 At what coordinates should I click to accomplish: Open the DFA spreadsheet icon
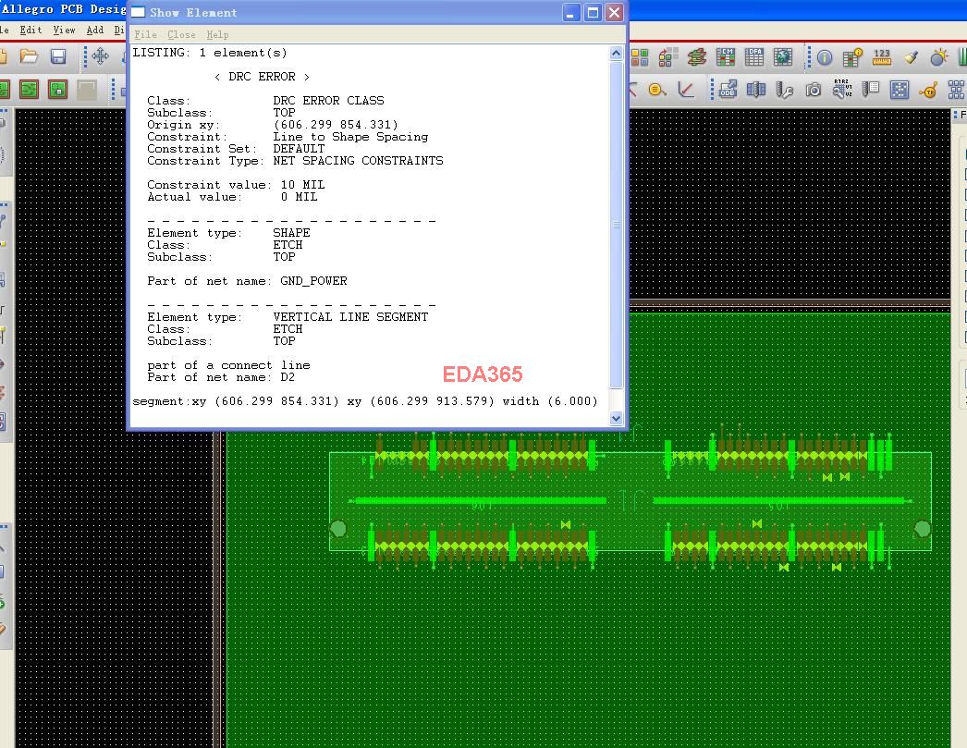pos(754,57)
